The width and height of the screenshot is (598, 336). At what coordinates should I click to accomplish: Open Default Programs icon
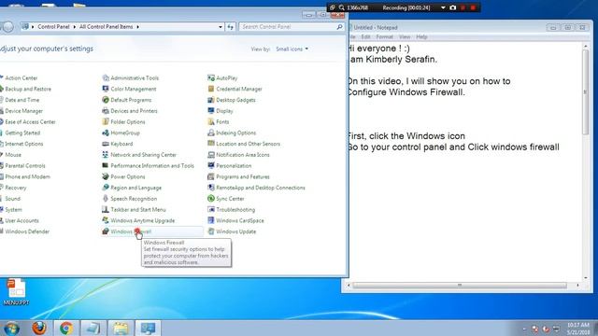106,100
